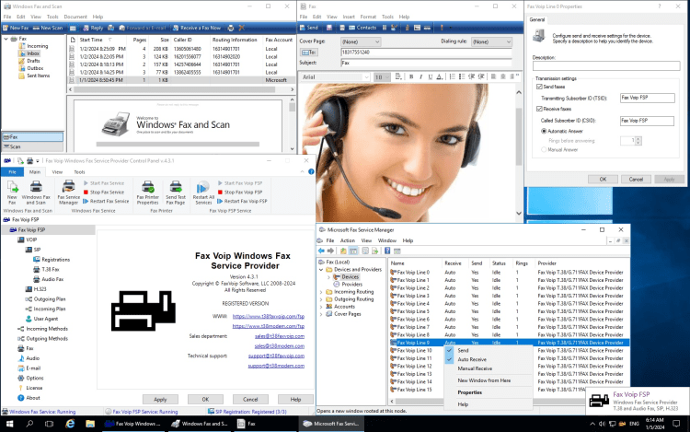Viewport: 690px width, 432px height.
Task: Choose Manual Receive in context menu
Action: pos(489,368)
